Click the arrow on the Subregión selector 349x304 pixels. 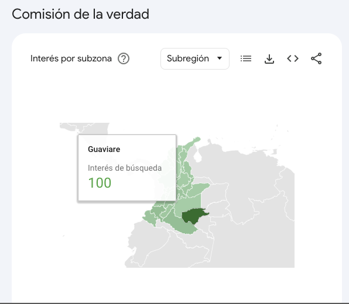220,58
